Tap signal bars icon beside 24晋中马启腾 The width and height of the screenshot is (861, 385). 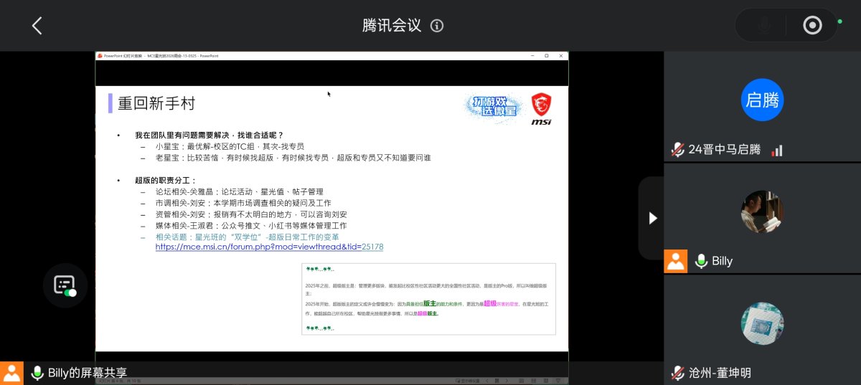(x=776, y=150)
